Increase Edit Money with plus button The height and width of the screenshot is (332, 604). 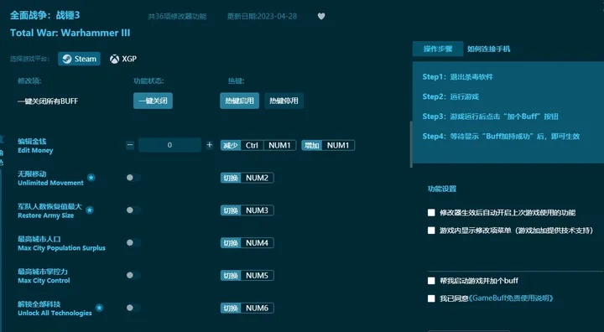pyautogui.click(x=209, y=145)
